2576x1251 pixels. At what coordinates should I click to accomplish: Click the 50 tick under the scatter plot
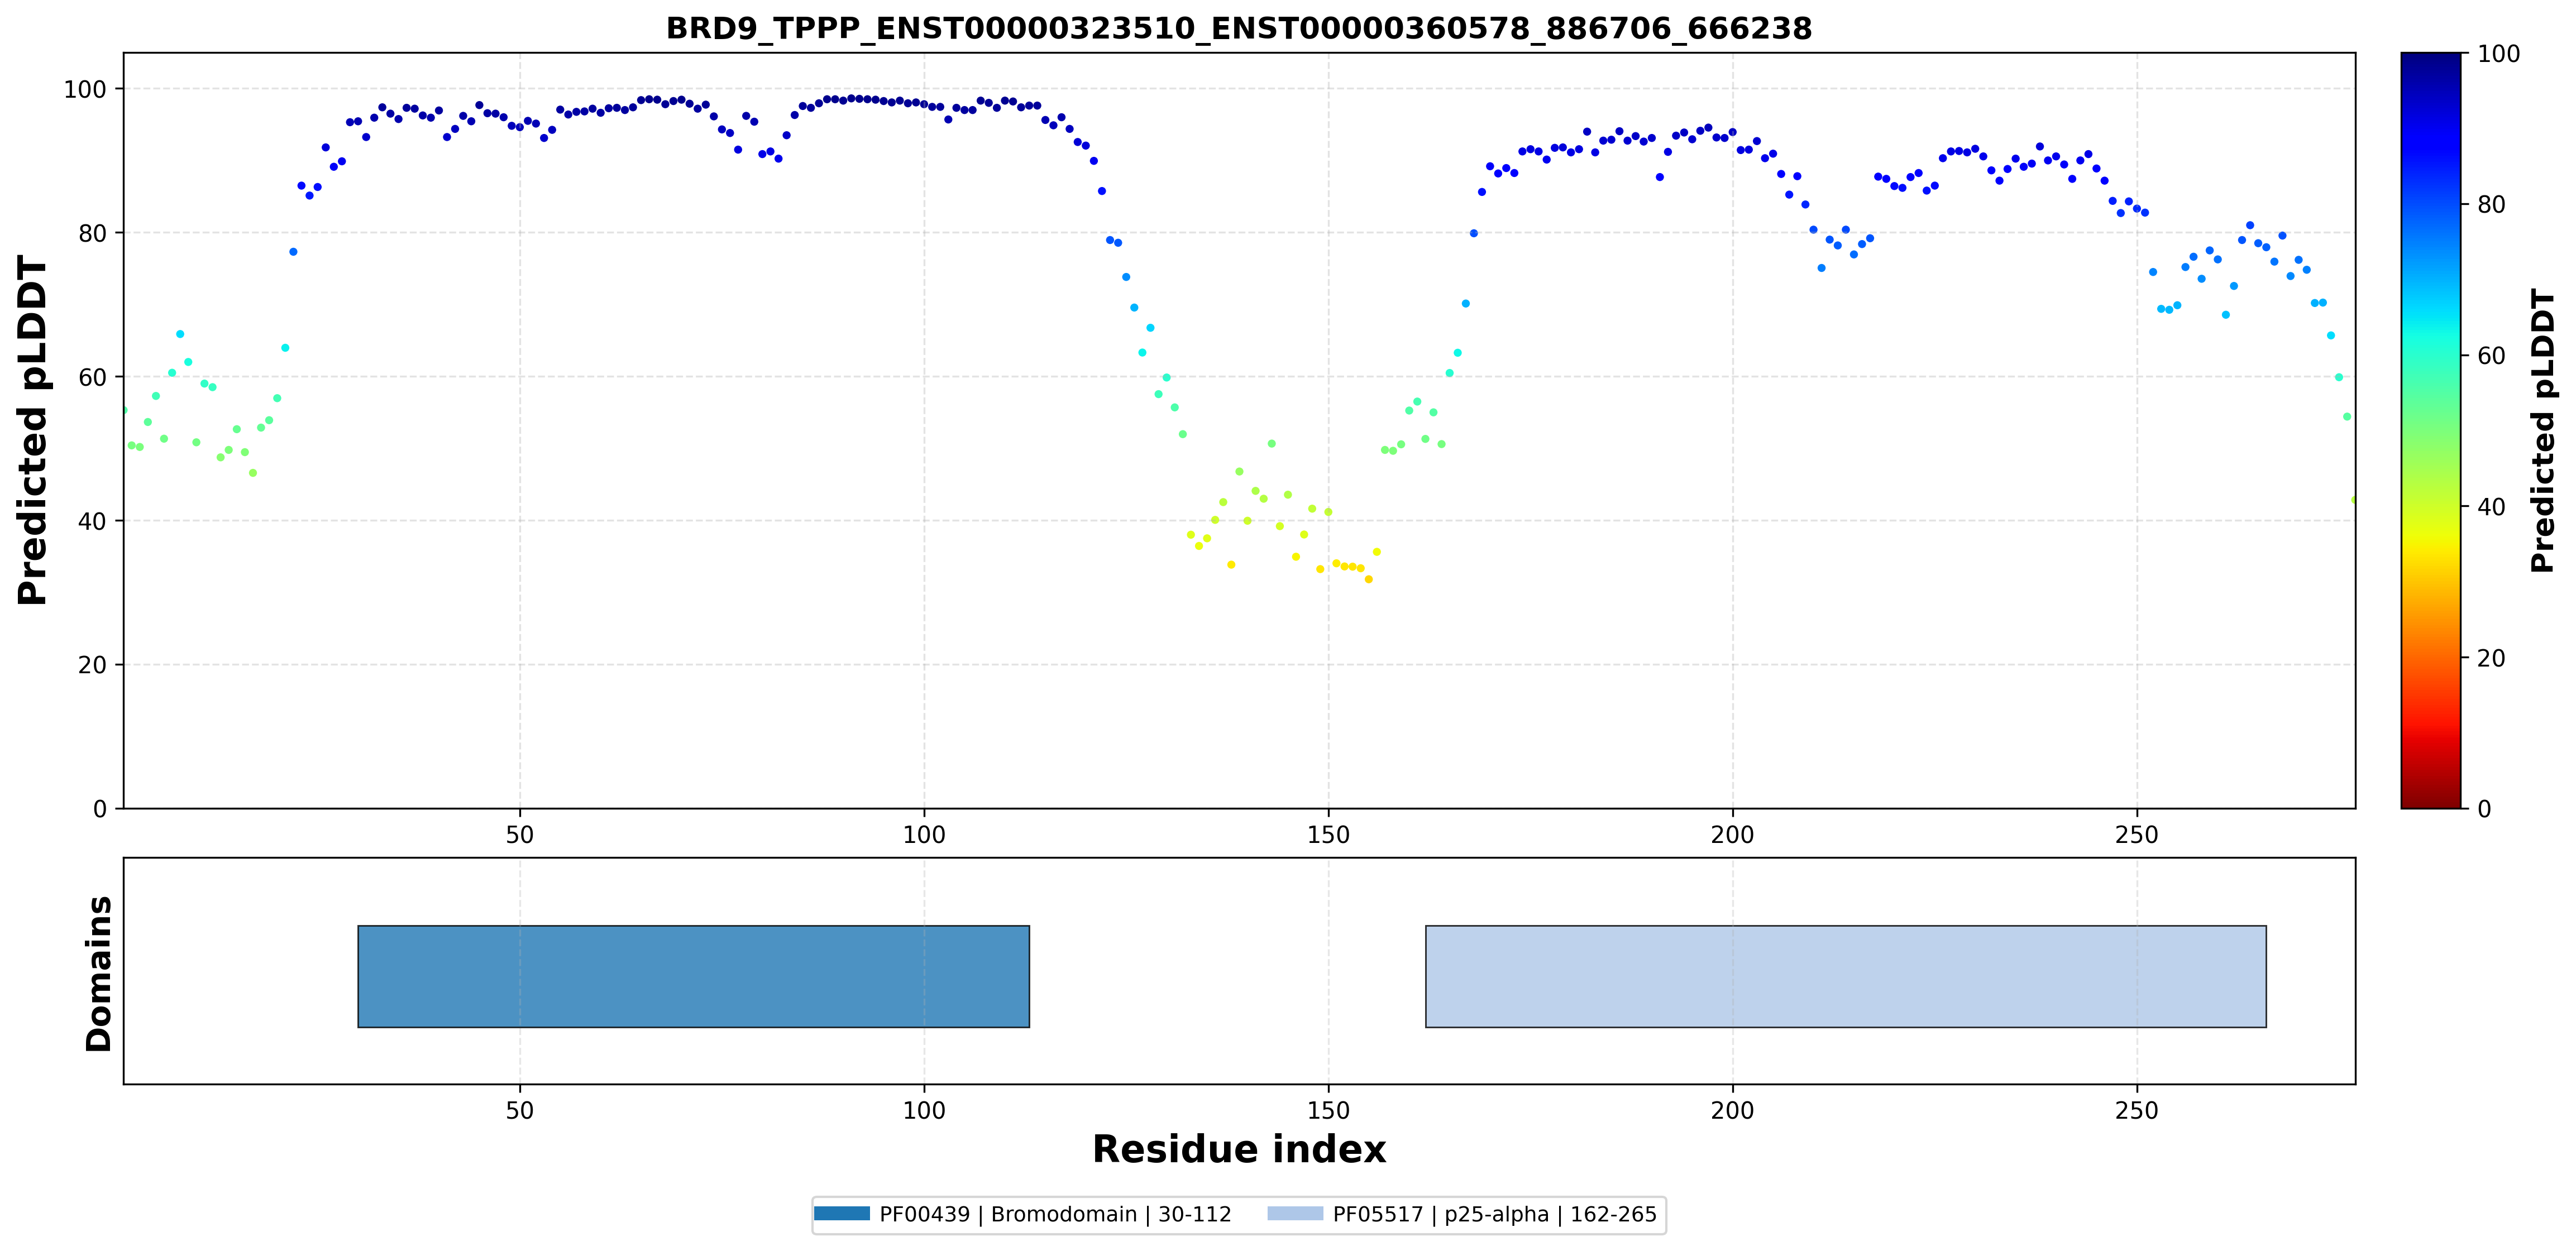pyautogui.click(x=520, y=834)
